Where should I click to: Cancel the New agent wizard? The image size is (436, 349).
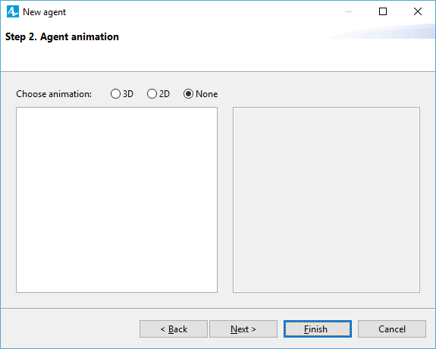pyautogui.click(x=392, y=329)
